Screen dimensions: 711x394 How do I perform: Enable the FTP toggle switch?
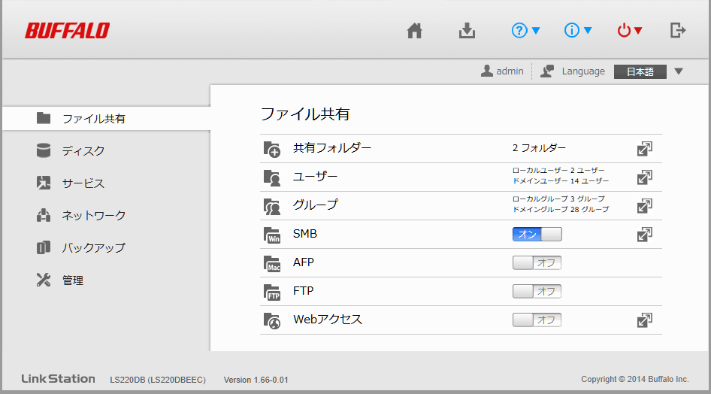[537, 292]
